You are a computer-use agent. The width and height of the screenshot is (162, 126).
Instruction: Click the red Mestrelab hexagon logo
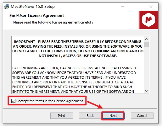pos(148,20)
